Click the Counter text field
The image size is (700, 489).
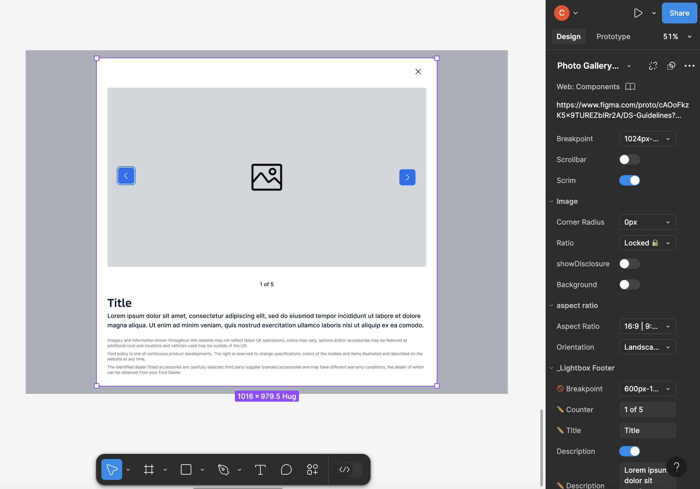(647, 410)
